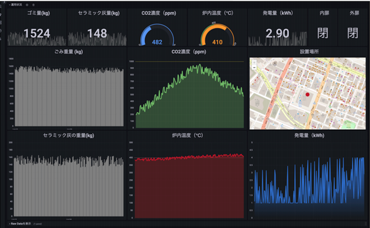370x228 pixels.
Task: Open the dashboards grid icon in sidebar
Action: click(1, 22)
